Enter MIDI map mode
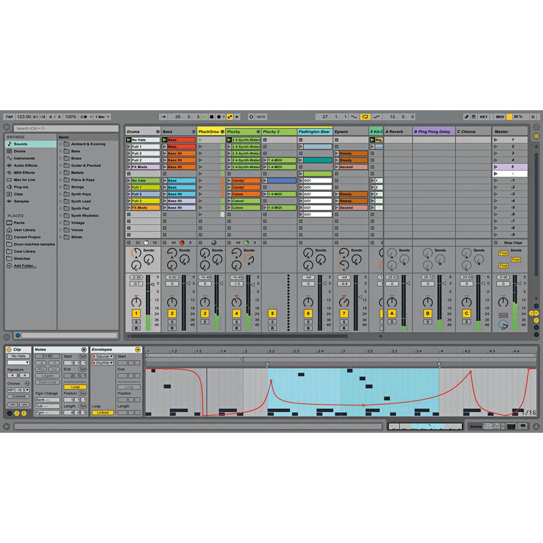The image size is (543, 543). tap(500, 116)
